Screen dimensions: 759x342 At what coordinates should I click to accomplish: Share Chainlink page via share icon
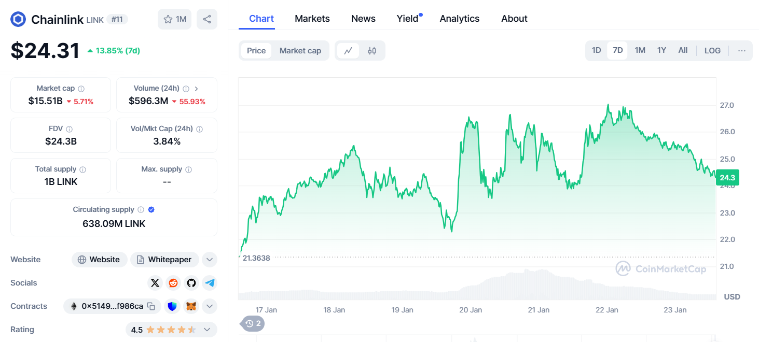(x=207, y=19)
